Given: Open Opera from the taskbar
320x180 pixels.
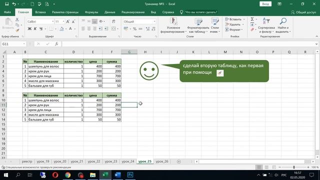Looking at the screenshot, I should (x=55, y=175).
